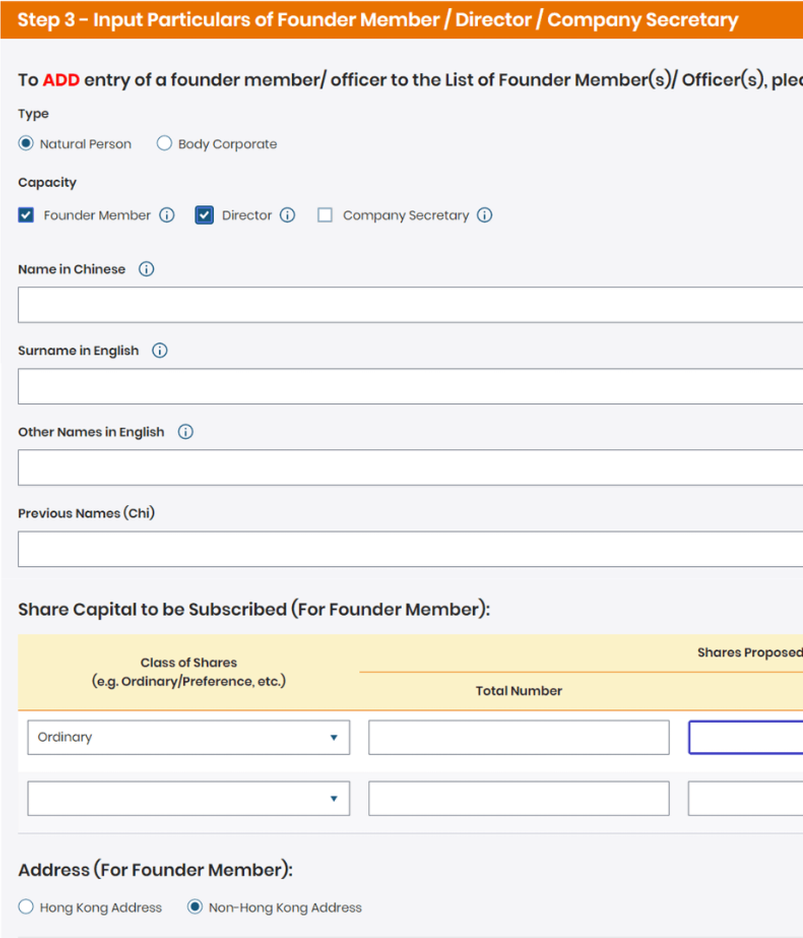Click the Other Names in English info icon
Viewport: 803px width, 938px height.
pos(185,432)
